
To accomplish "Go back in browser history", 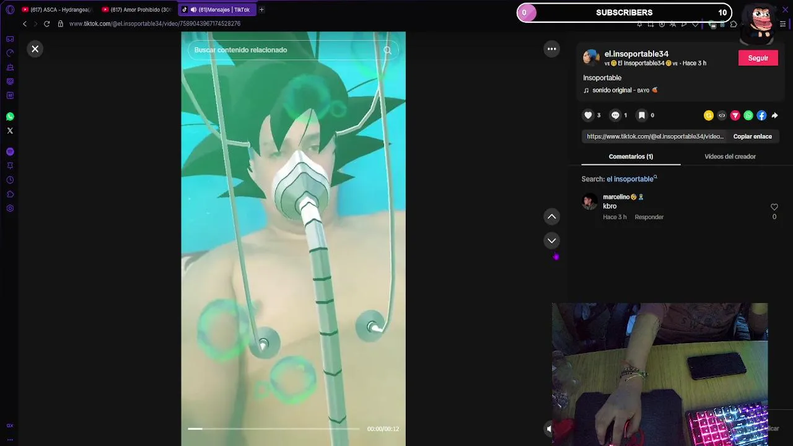I will point(25,24).
